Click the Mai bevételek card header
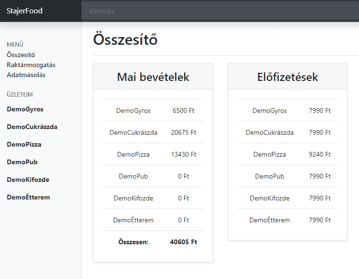 [x=153, y=77]
